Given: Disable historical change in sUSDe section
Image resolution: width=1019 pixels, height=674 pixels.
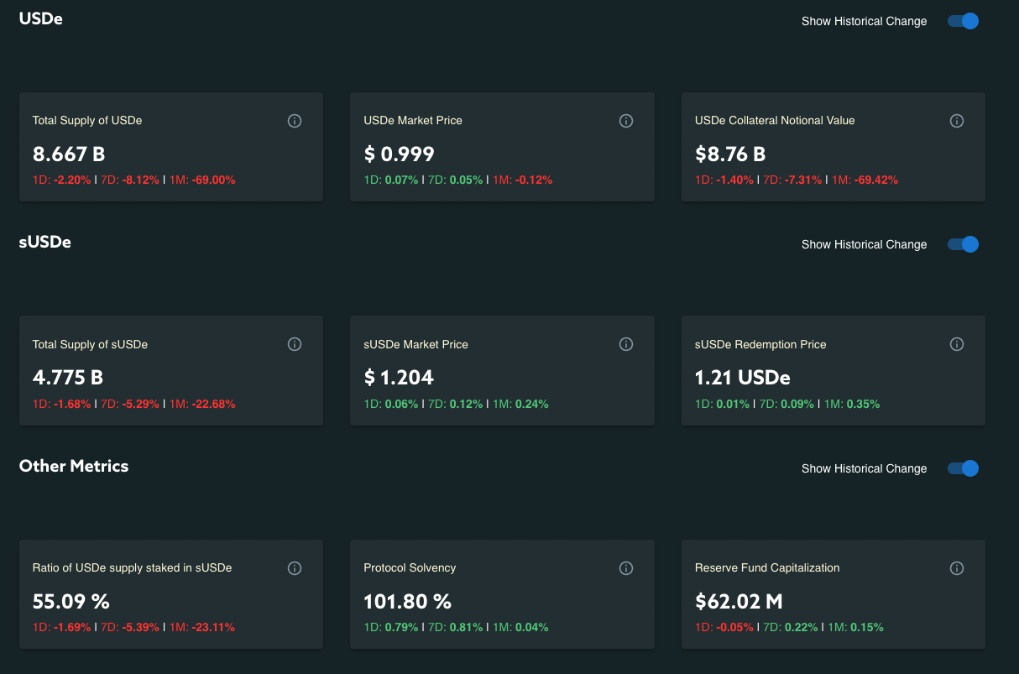Looking at the screenshot, I should click(x=964, y=244).
